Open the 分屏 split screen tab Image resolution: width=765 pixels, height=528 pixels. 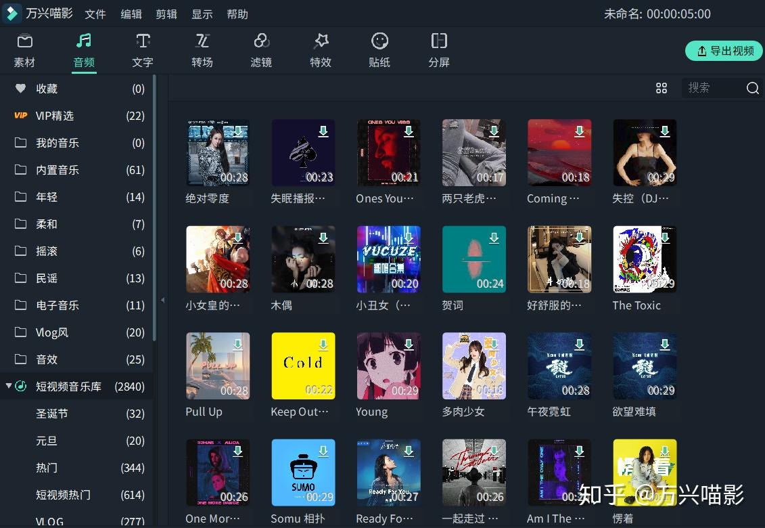pos(439,51)
